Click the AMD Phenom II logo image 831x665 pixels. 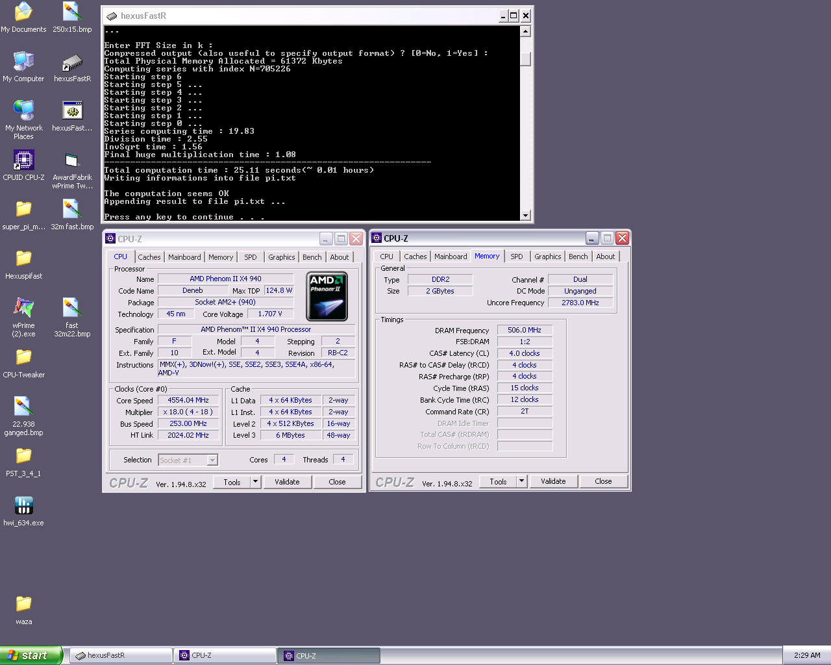(327, 296)
